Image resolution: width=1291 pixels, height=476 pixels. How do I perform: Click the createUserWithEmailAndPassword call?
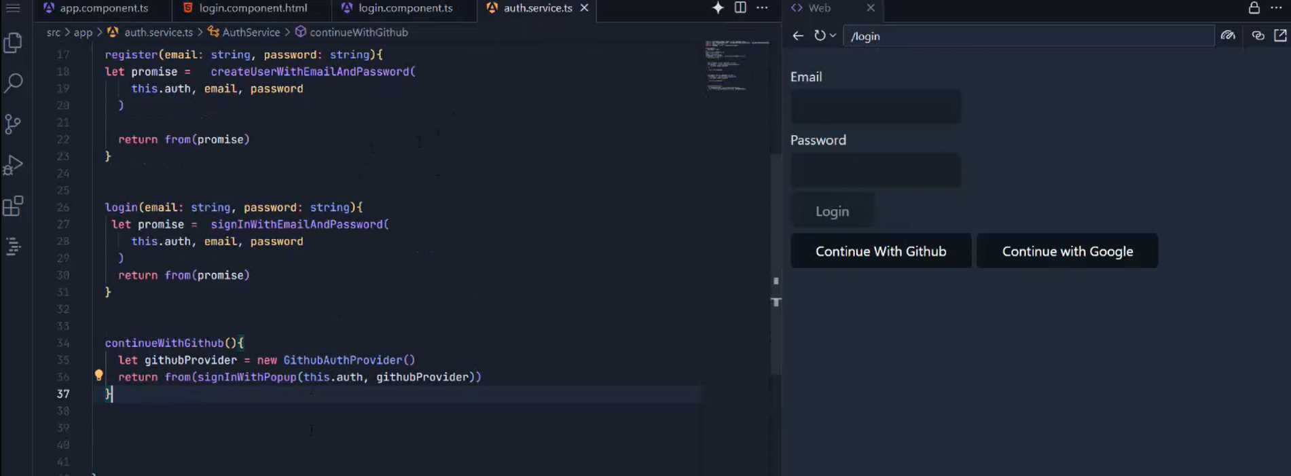pos(310,71)
